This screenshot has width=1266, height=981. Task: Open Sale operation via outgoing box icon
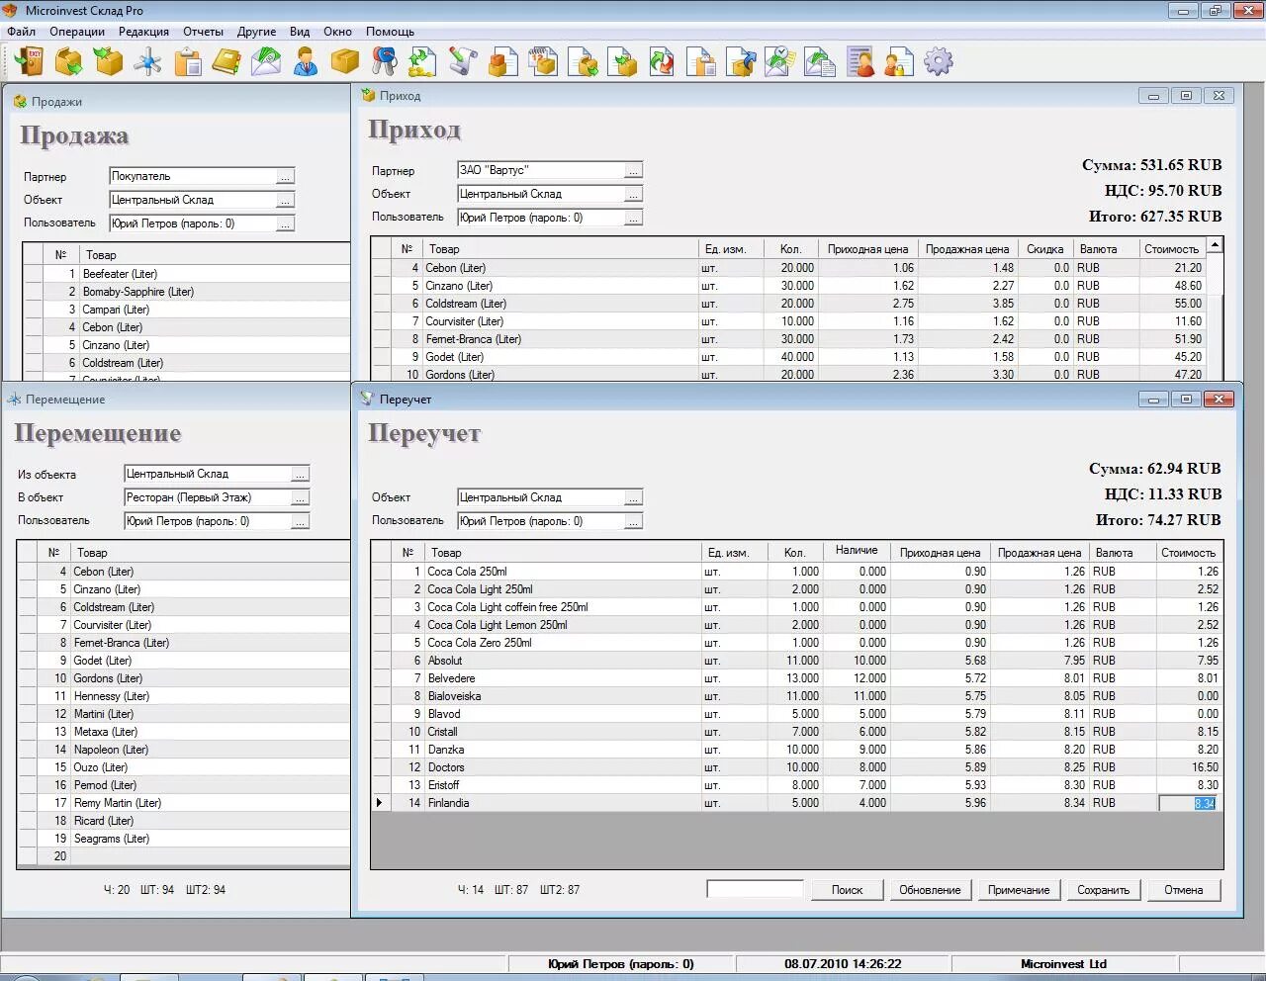point(68,62)
